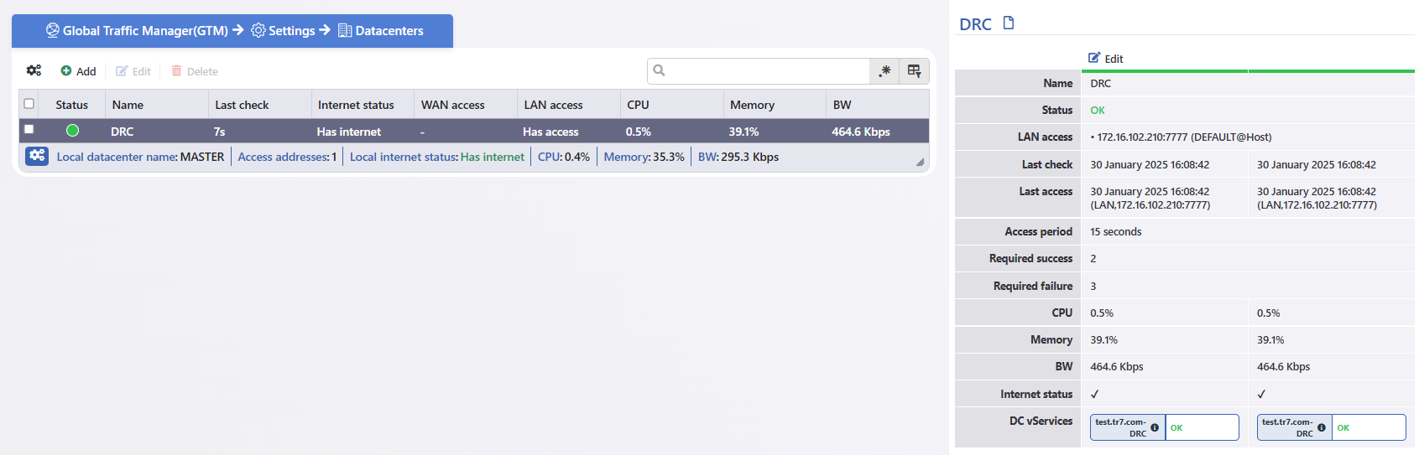
Task: Open Settings in the breadcrumb
Action: [x=284, y=31]
